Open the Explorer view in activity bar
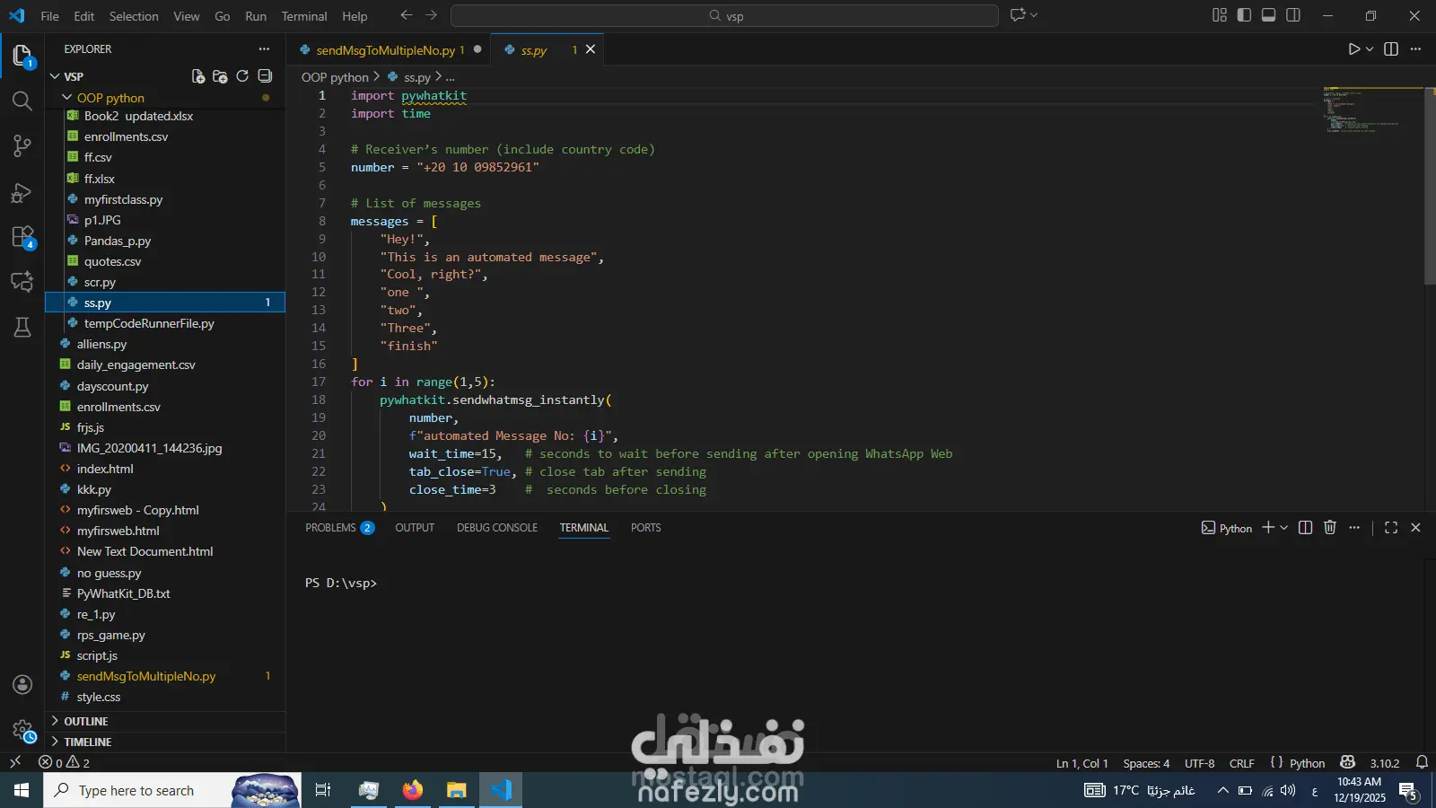Image resolution: width=1436 pixels, height=808 pixels. click(22, 56)
